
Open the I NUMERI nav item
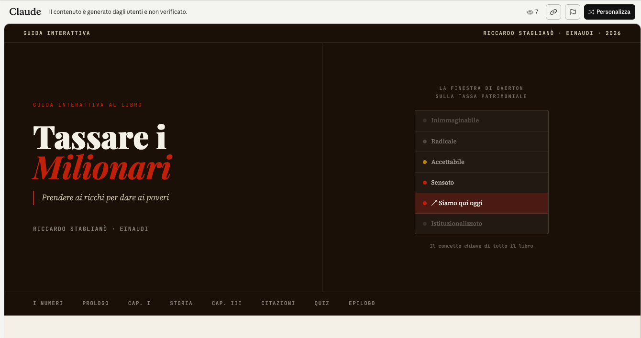point(48,303)
